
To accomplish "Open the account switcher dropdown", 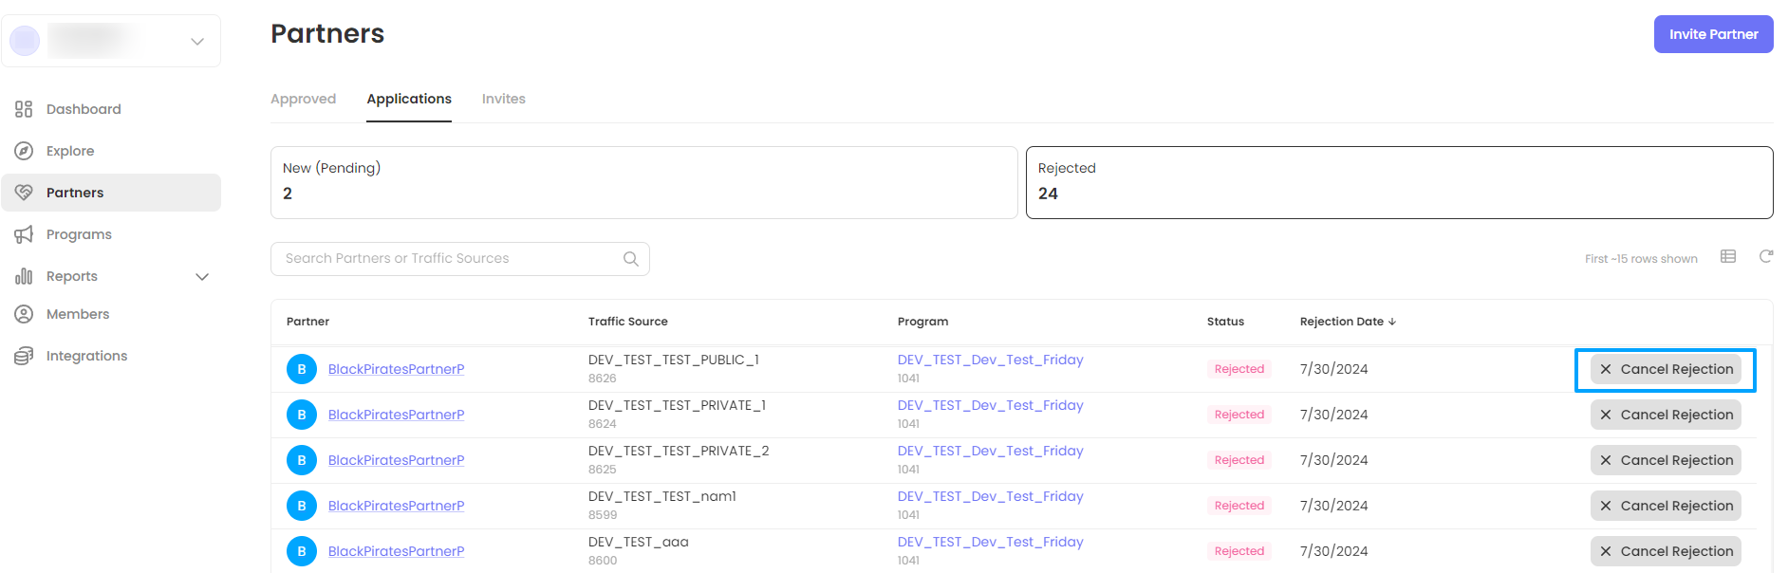I will 196,41.
